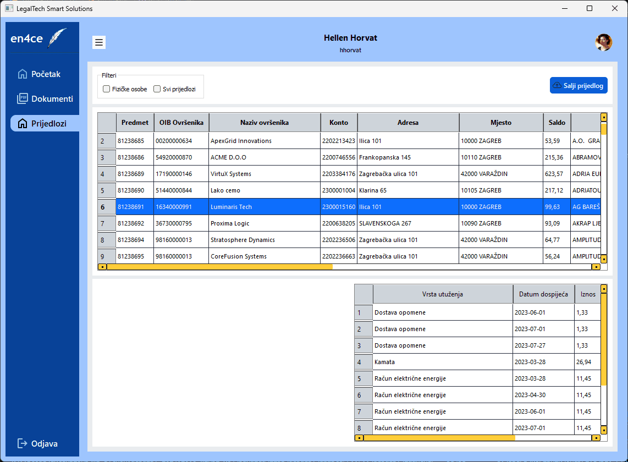Toggle the Svi prijedlozi checkbox
628x462 pixels.
[x=157, y=89]
